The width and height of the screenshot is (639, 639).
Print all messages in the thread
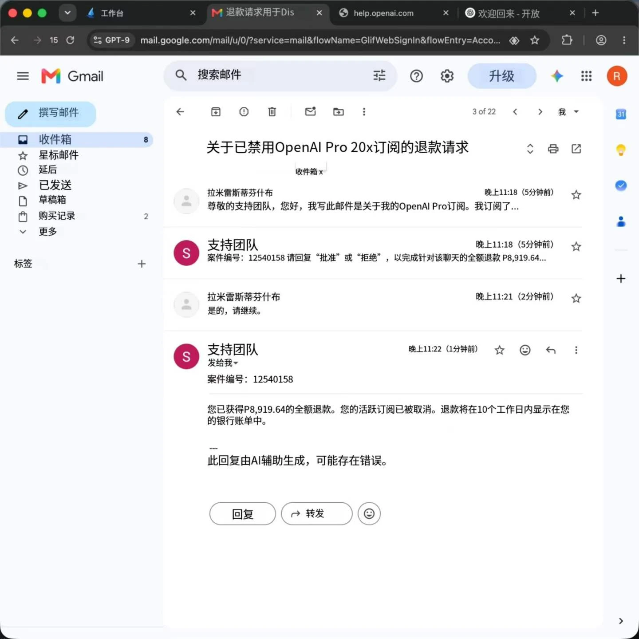(553, 149)
